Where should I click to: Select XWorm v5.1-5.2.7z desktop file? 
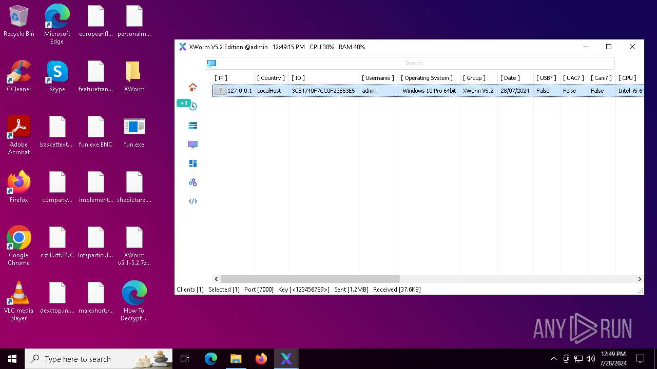(134, 246)
